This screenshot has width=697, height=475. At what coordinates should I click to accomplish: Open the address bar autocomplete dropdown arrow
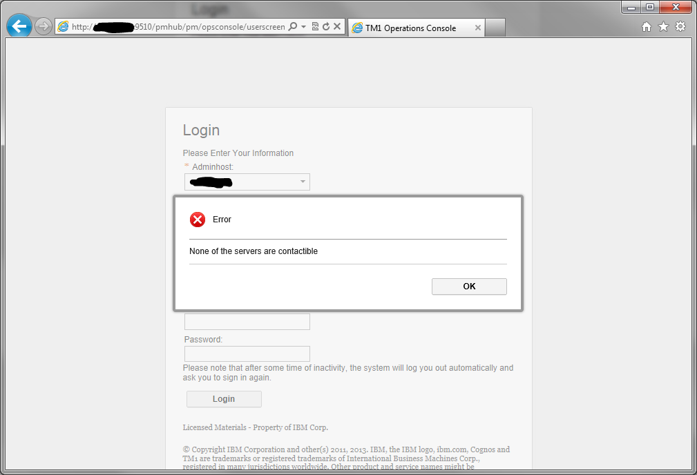304,27
